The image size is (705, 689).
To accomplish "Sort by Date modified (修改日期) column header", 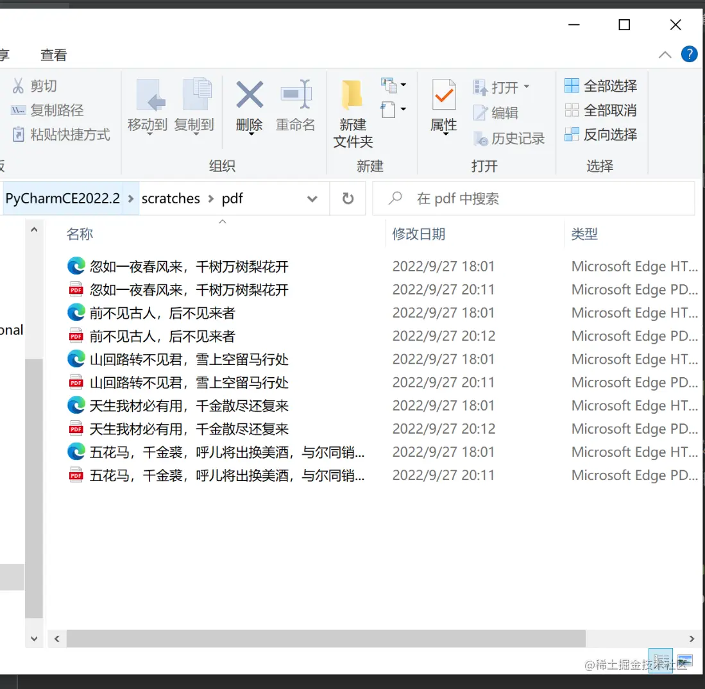I will (419, 234).
